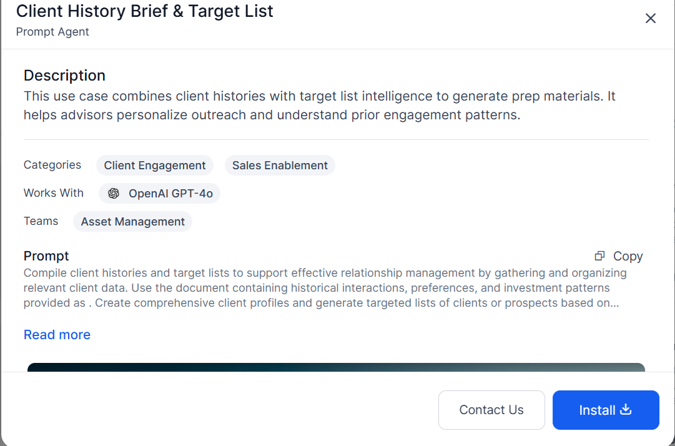Select the Asset Management team tag
The width and height of the screenshot is (675, 446).
[x=132, y=222]
